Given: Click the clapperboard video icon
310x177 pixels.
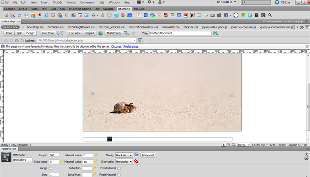Looking at the screenshot, I should [219, 15].
